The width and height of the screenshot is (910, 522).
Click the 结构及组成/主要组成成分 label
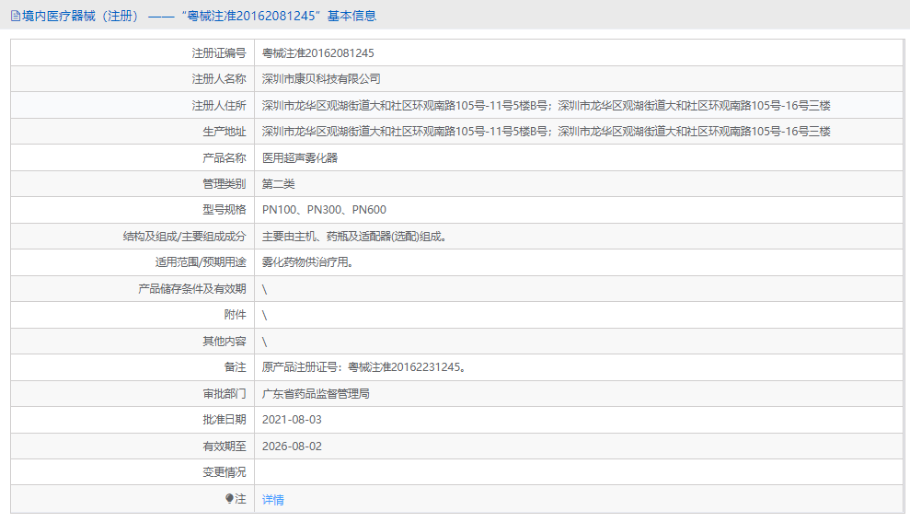[185, 237]
